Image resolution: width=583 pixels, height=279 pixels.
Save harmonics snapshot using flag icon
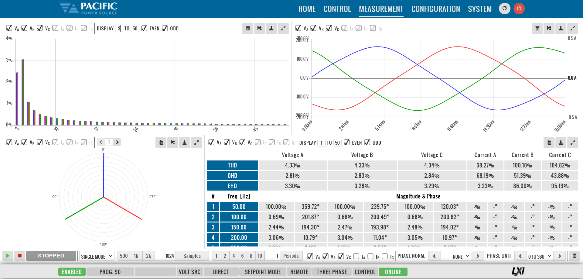[x=259, y=28]
